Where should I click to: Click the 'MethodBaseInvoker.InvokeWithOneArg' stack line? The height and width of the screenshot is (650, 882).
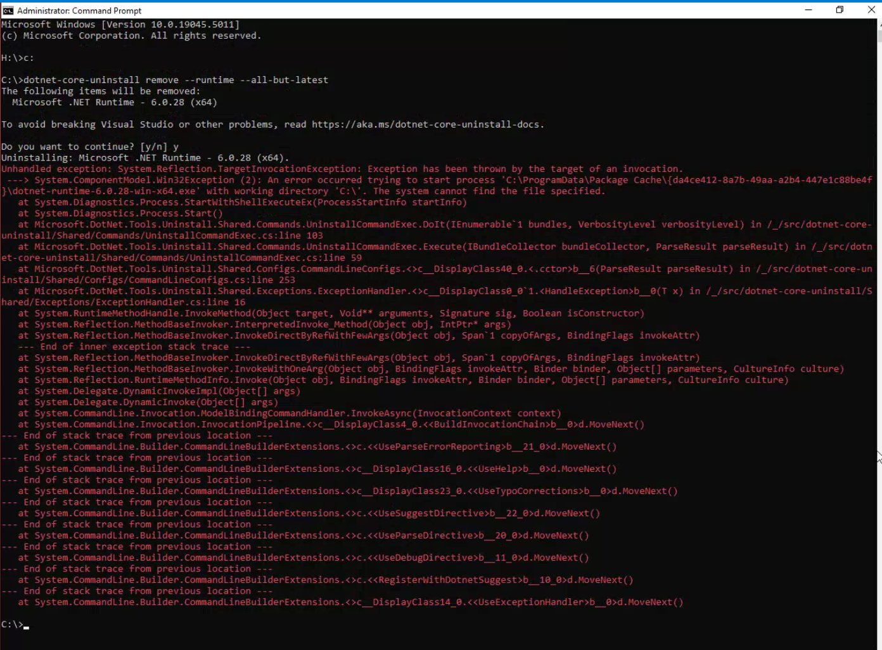tap(431, 368)
